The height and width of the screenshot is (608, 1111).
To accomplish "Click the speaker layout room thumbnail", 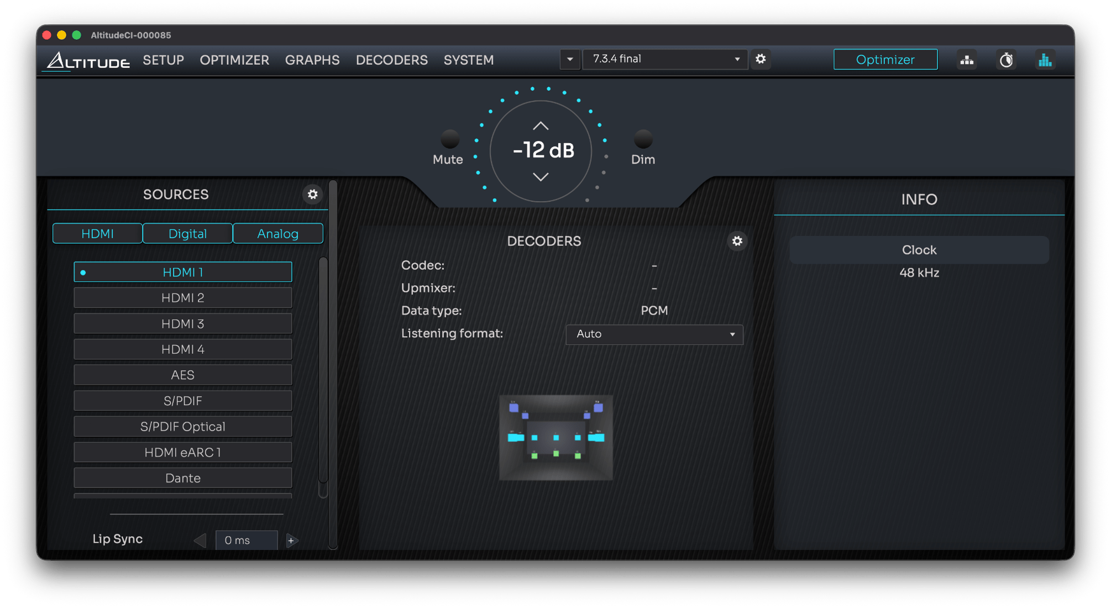I will [556, 437].
